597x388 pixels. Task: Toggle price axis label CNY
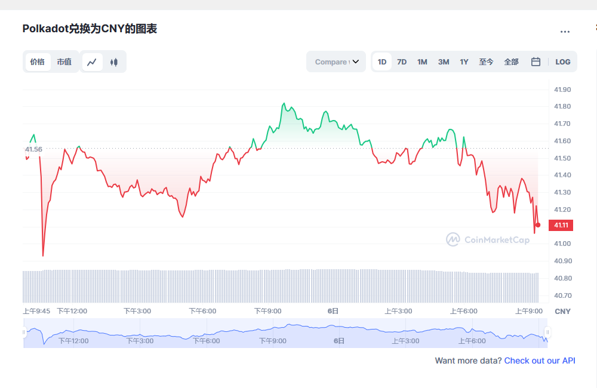tap(564, 311)
